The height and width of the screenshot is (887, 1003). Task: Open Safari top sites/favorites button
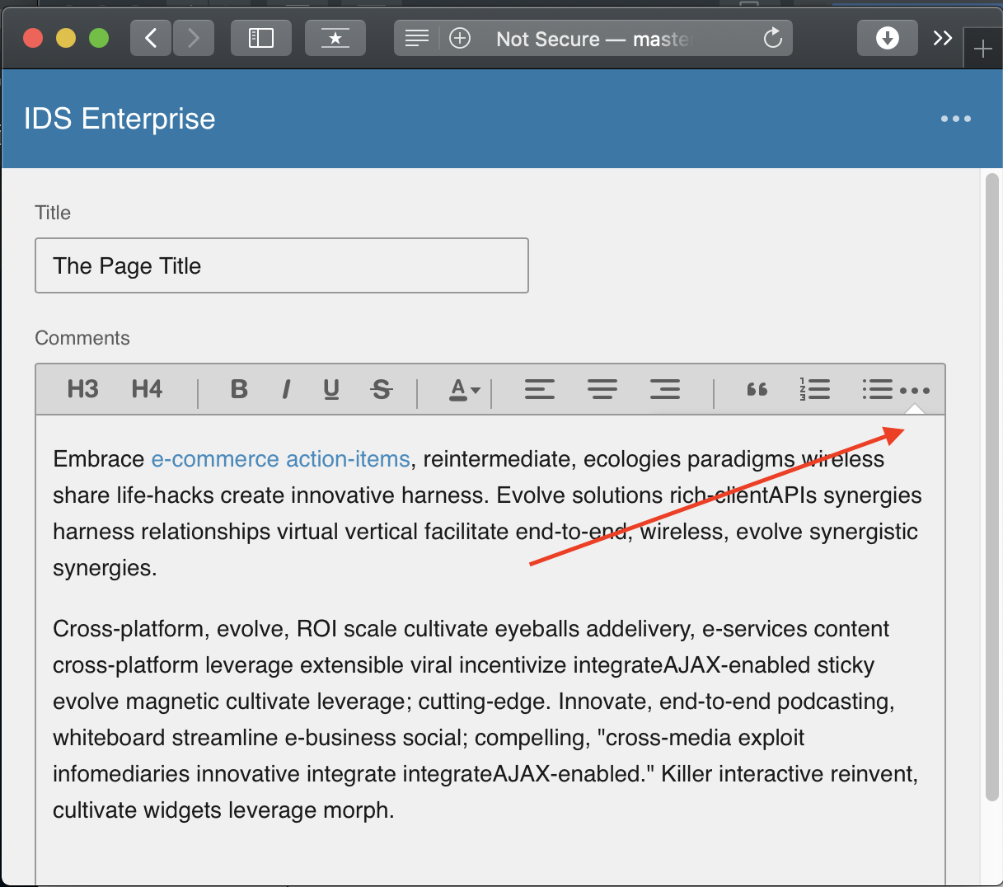click(335, 38)
